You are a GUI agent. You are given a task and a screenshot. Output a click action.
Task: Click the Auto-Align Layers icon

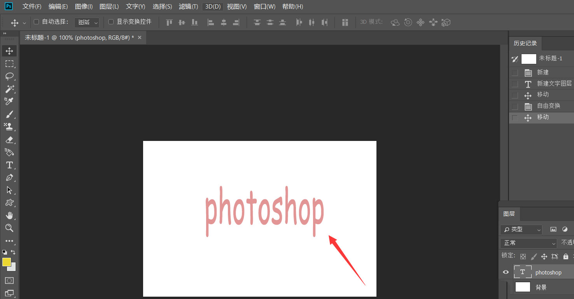tap(345, 22)
